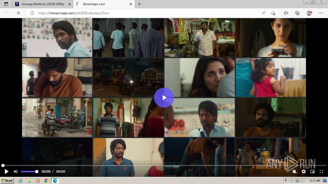Click the trucks at night thumbnail

128,77
